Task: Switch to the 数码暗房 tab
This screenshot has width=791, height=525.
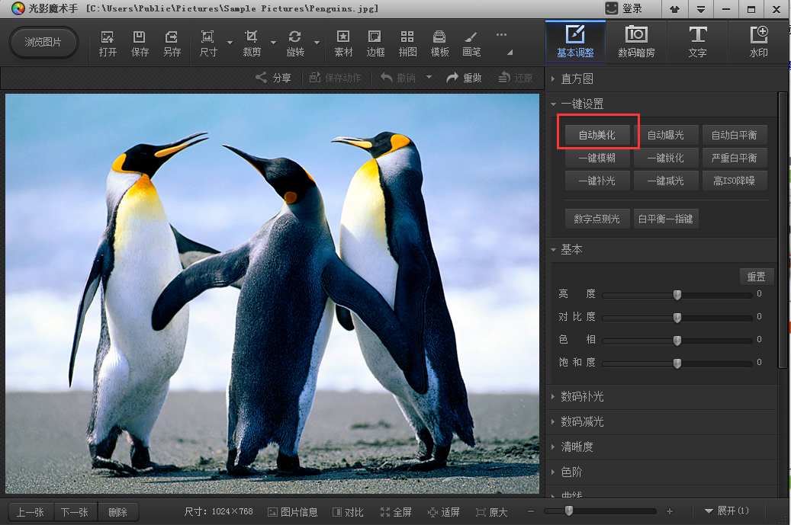Action: (x=635, y=43)
